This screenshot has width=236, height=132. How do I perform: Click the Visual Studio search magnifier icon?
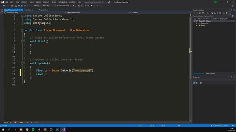(109, 2)
